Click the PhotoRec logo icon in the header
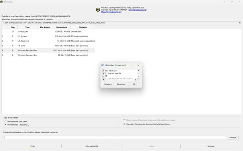Viewport: 243px width, 151px height. (98, 10)
